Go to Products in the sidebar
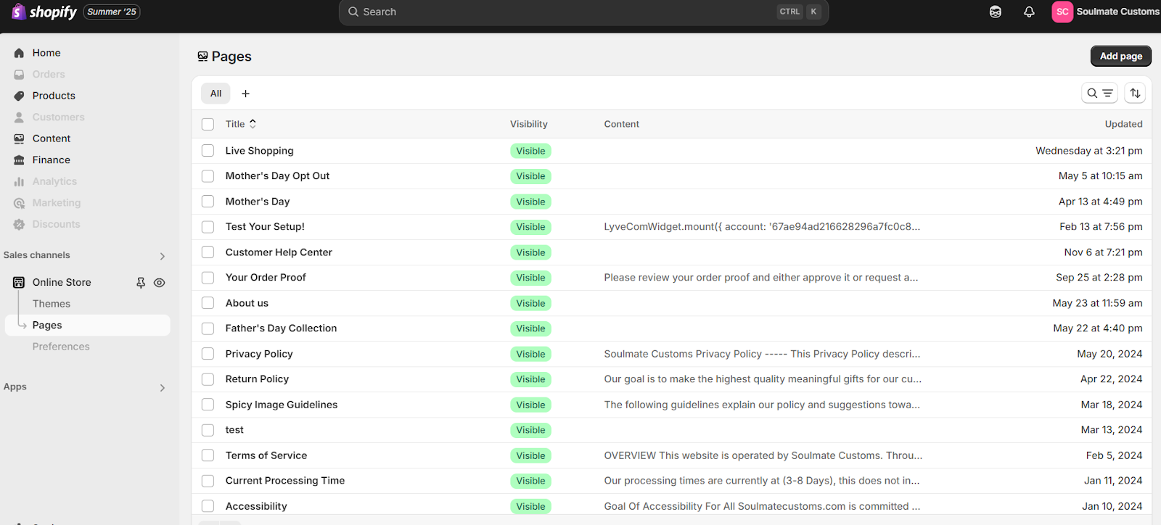The height and width of the screenshot is (525, 1161). (x=54, y=96)
